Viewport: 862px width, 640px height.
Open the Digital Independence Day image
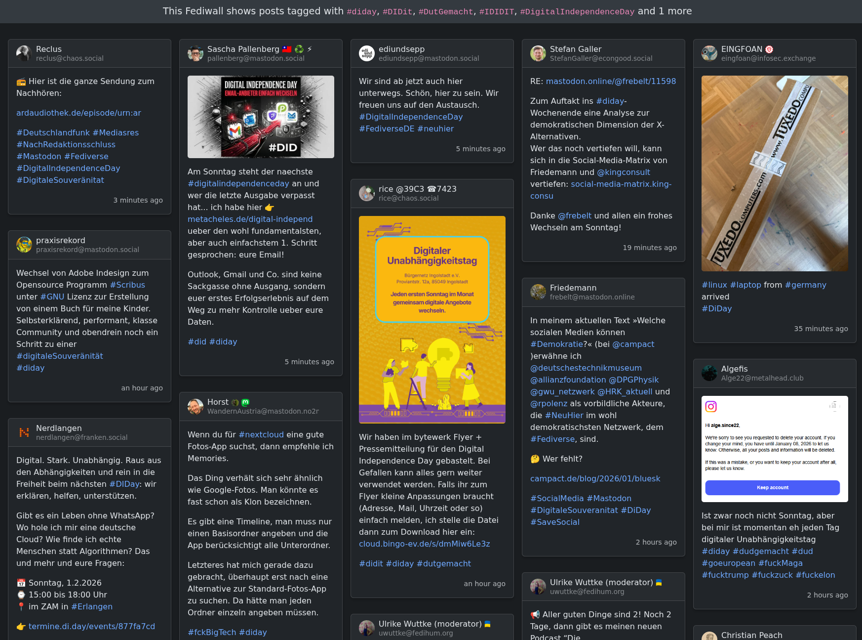(261, 117)
